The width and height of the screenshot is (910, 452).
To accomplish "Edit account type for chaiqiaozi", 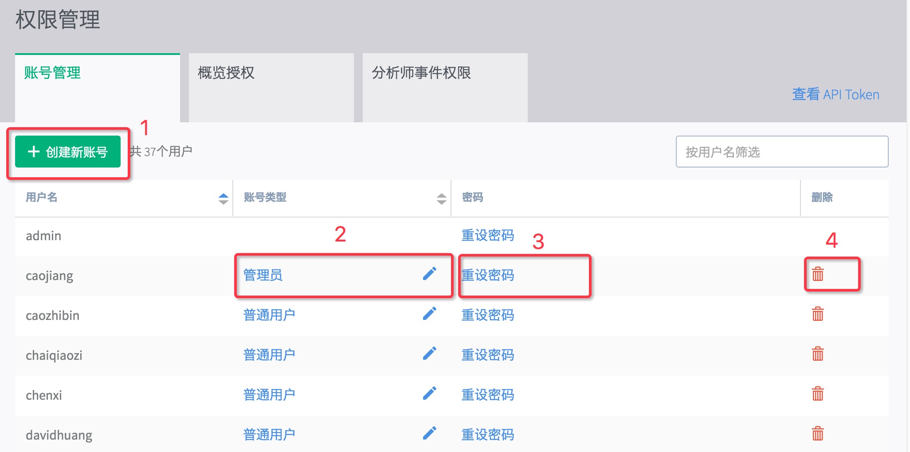I will (429, 354).
